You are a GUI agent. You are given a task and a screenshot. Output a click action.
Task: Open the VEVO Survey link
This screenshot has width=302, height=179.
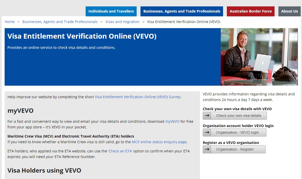click(x=138, y=97)
